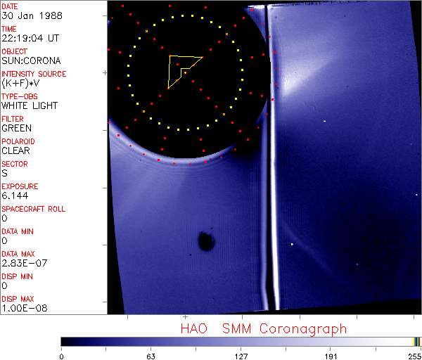The image size is (422, 360).
Task: Click the '255' label under the color bar
Action: (x=413, y=356)
